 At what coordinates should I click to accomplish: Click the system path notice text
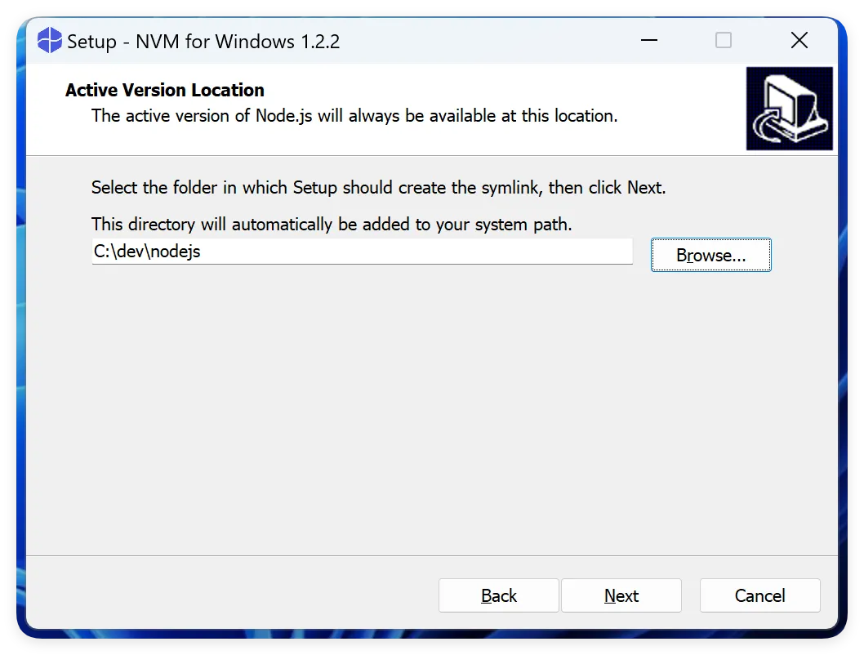(332, 225)
